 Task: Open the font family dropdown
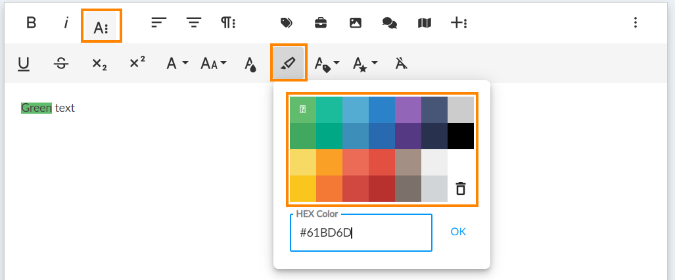[177, 63]
